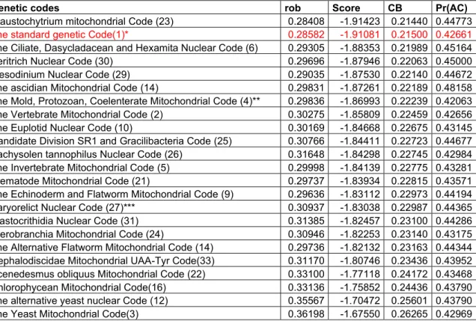The height and width of the screenshot is (321, 476).
Task: Click Score value -1.87530 for Mesodinium
Action: [x=360, y=74]
